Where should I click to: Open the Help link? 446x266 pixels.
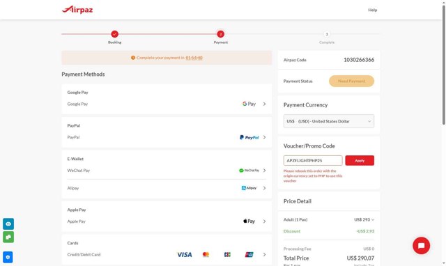372,10
